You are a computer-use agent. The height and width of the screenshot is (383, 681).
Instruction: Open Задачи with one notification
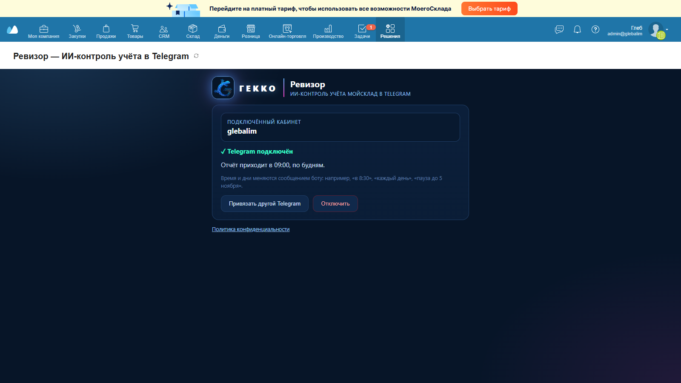362,31
